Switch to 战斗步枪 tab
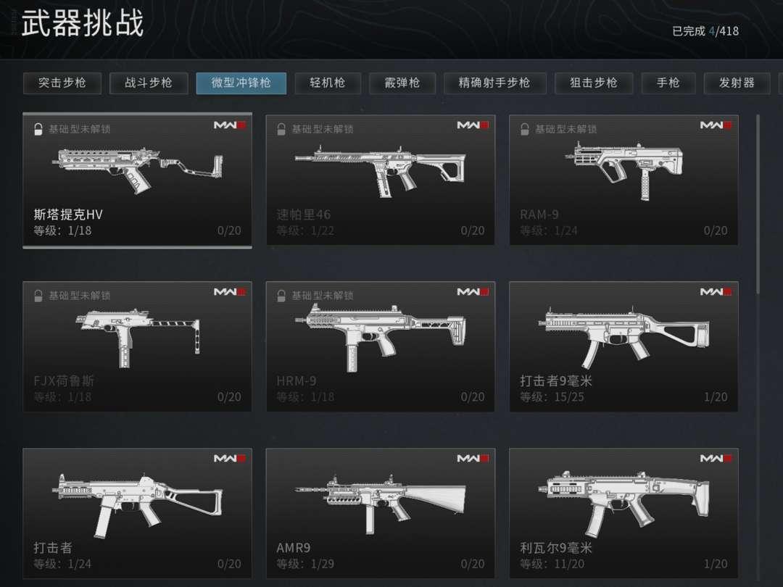 [149, 83]
